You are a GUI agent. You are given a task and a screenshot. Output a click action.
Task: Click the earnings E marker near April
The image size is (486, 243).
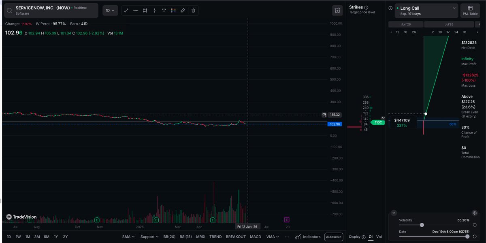(213, 220)
